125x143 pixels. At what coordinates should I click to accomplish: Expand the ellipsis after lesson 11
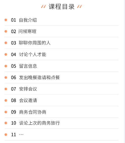(x=21, y=134)
